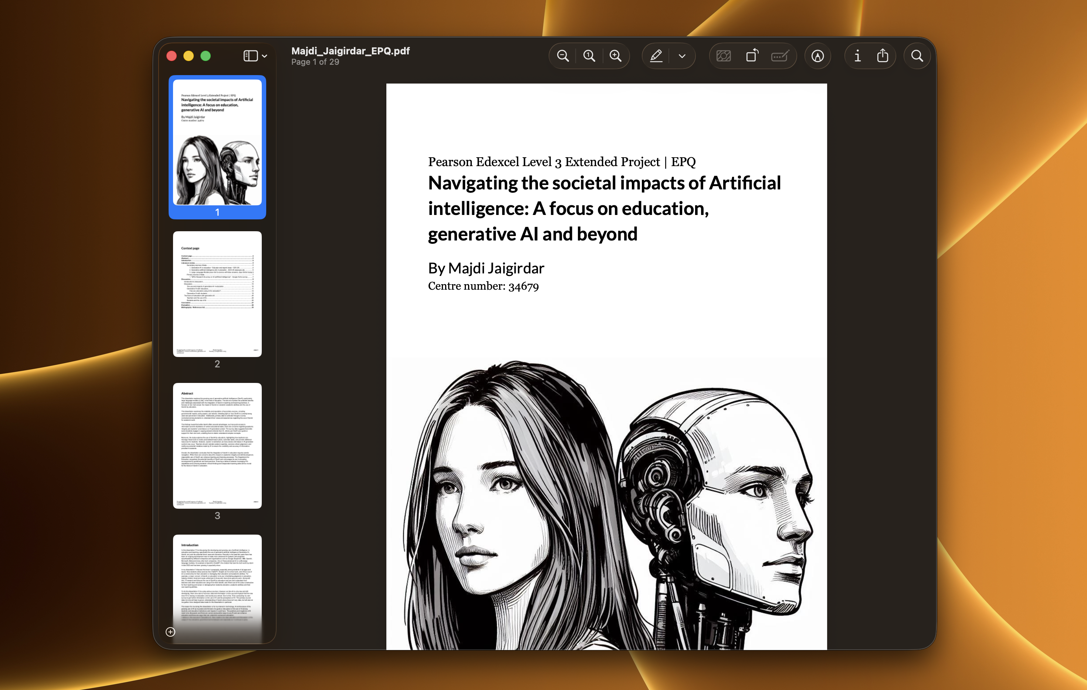Open the Share menu
This screenshot has height=690, width=1087.
[883, 55]
